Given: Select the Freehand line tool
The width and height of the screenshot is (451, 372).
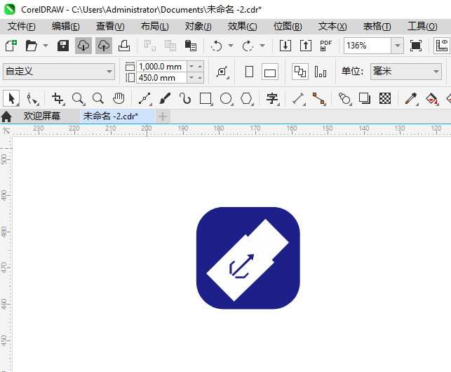Looking at the screenshot, I should (145, 98).
